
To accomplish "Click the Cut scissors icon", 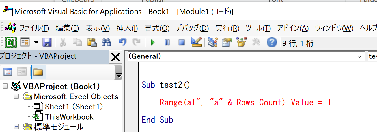I will (x=63, y=43).
